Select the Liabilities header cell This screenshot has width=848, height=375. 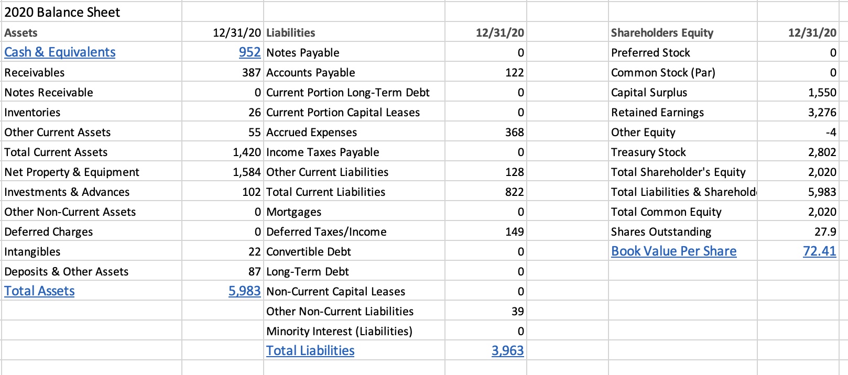354,32
